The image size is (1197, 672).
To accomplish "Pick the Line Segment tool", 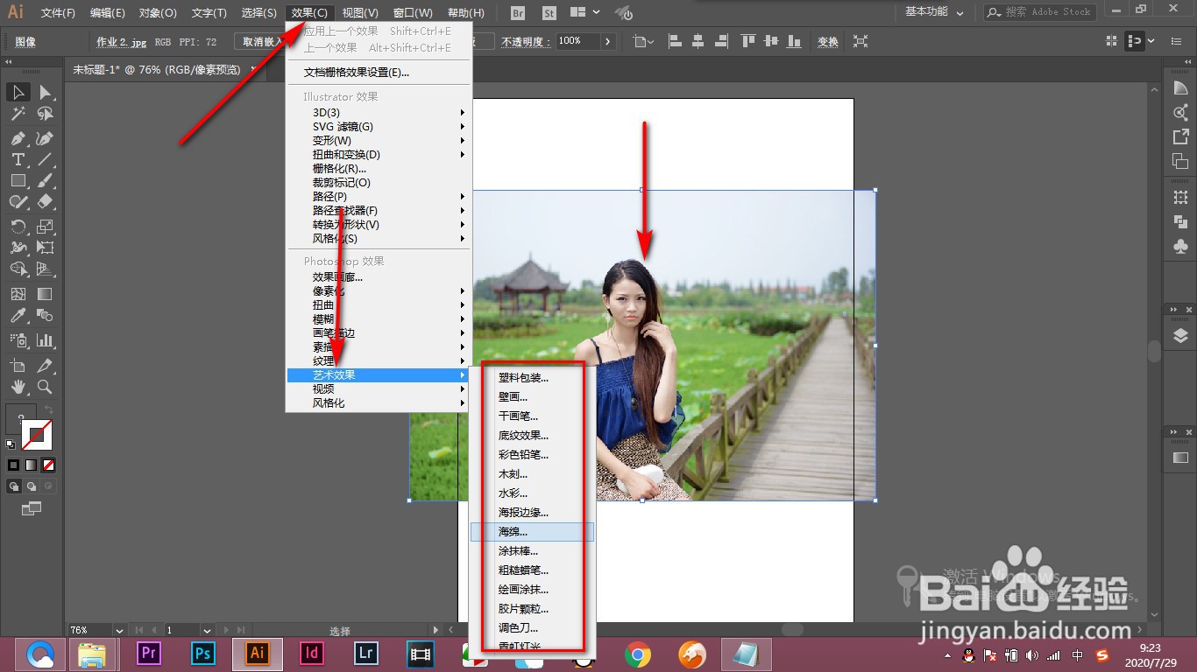I will (45, 159).
